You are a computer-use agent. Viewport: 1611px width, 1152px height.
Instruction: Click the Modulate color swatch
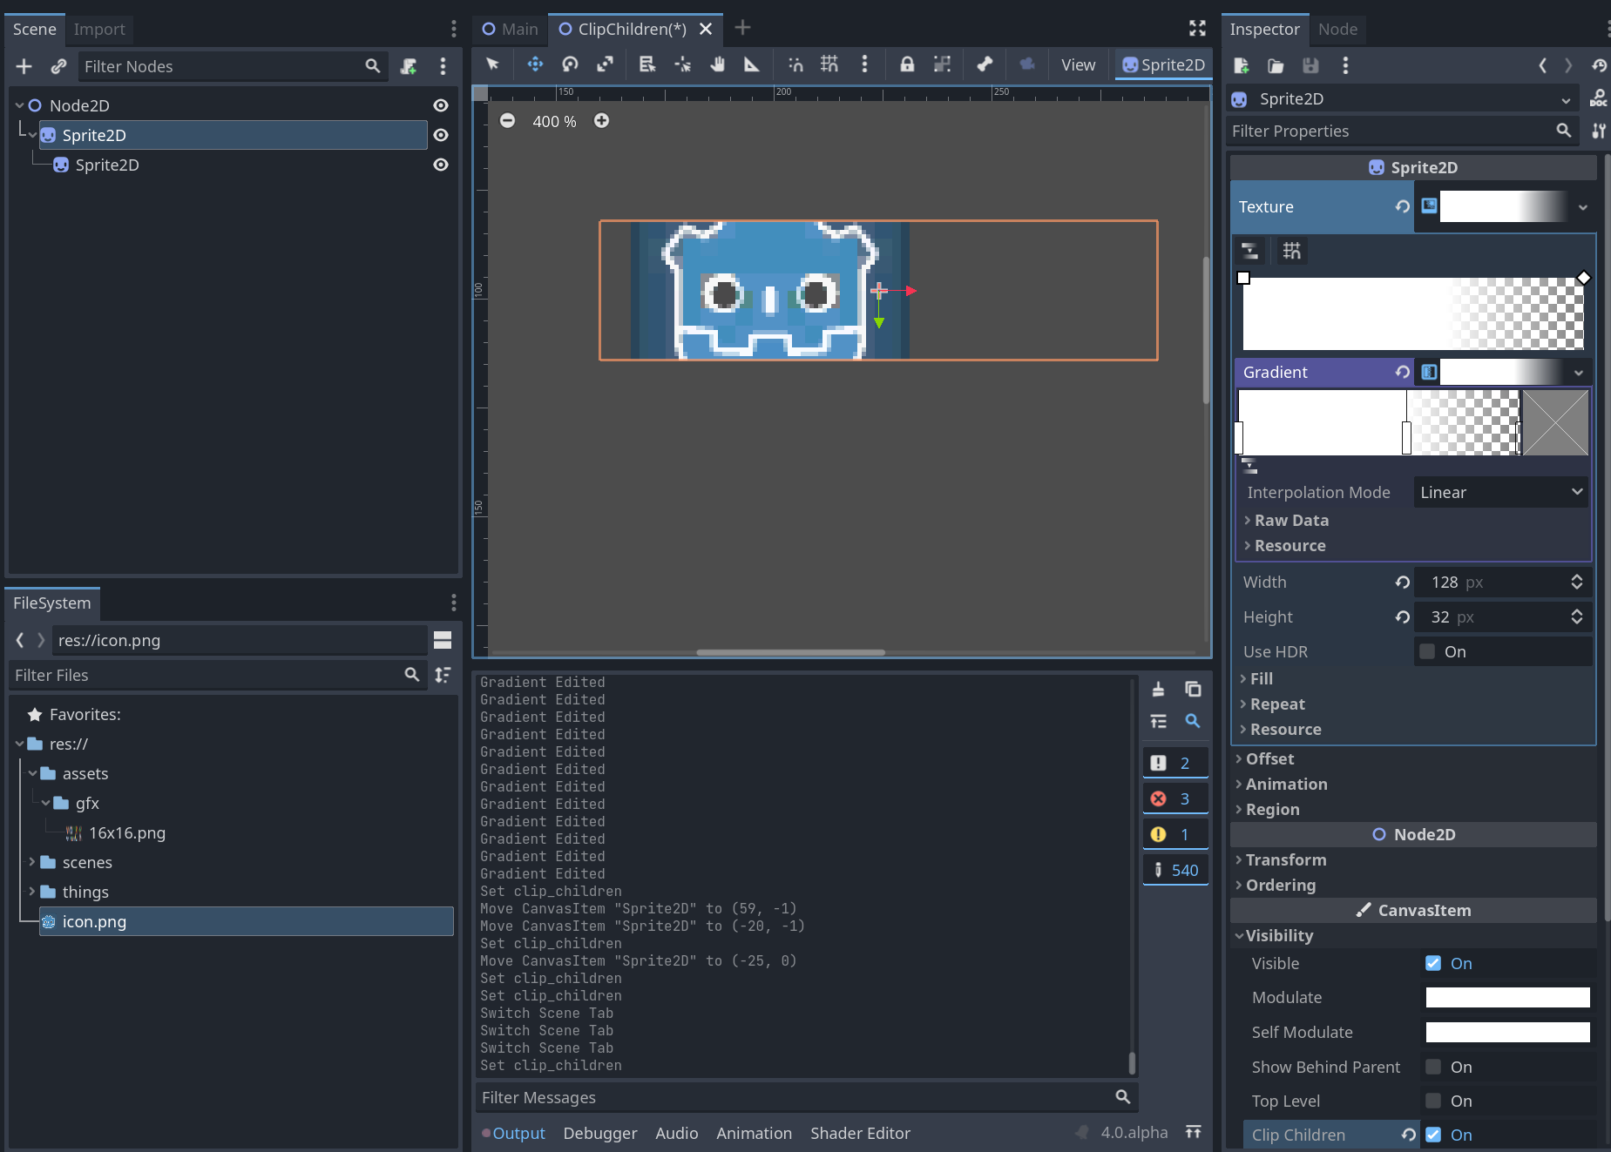[1506, 997]
